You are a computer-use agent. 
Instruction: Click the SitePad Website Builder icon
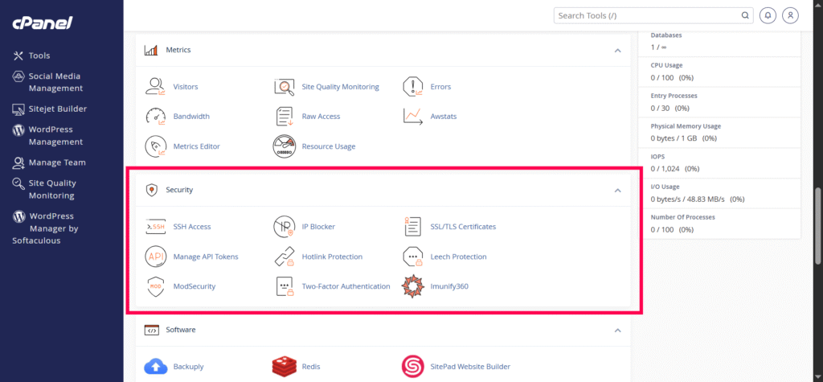pos(412,366)
